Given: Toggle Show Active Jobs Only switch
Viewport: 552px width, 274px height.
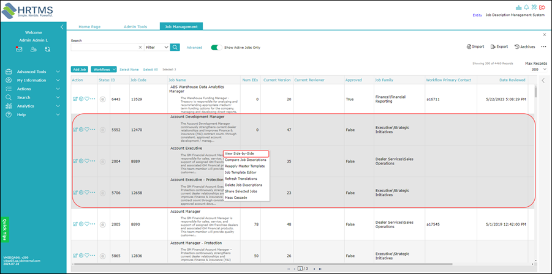Looking at the screenshot, I should coord(216,48).
